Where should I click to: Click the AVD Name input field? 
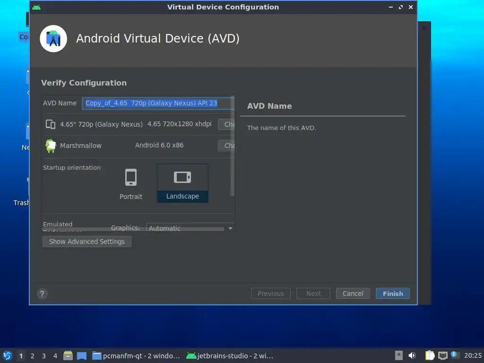[x=158, y=103]
